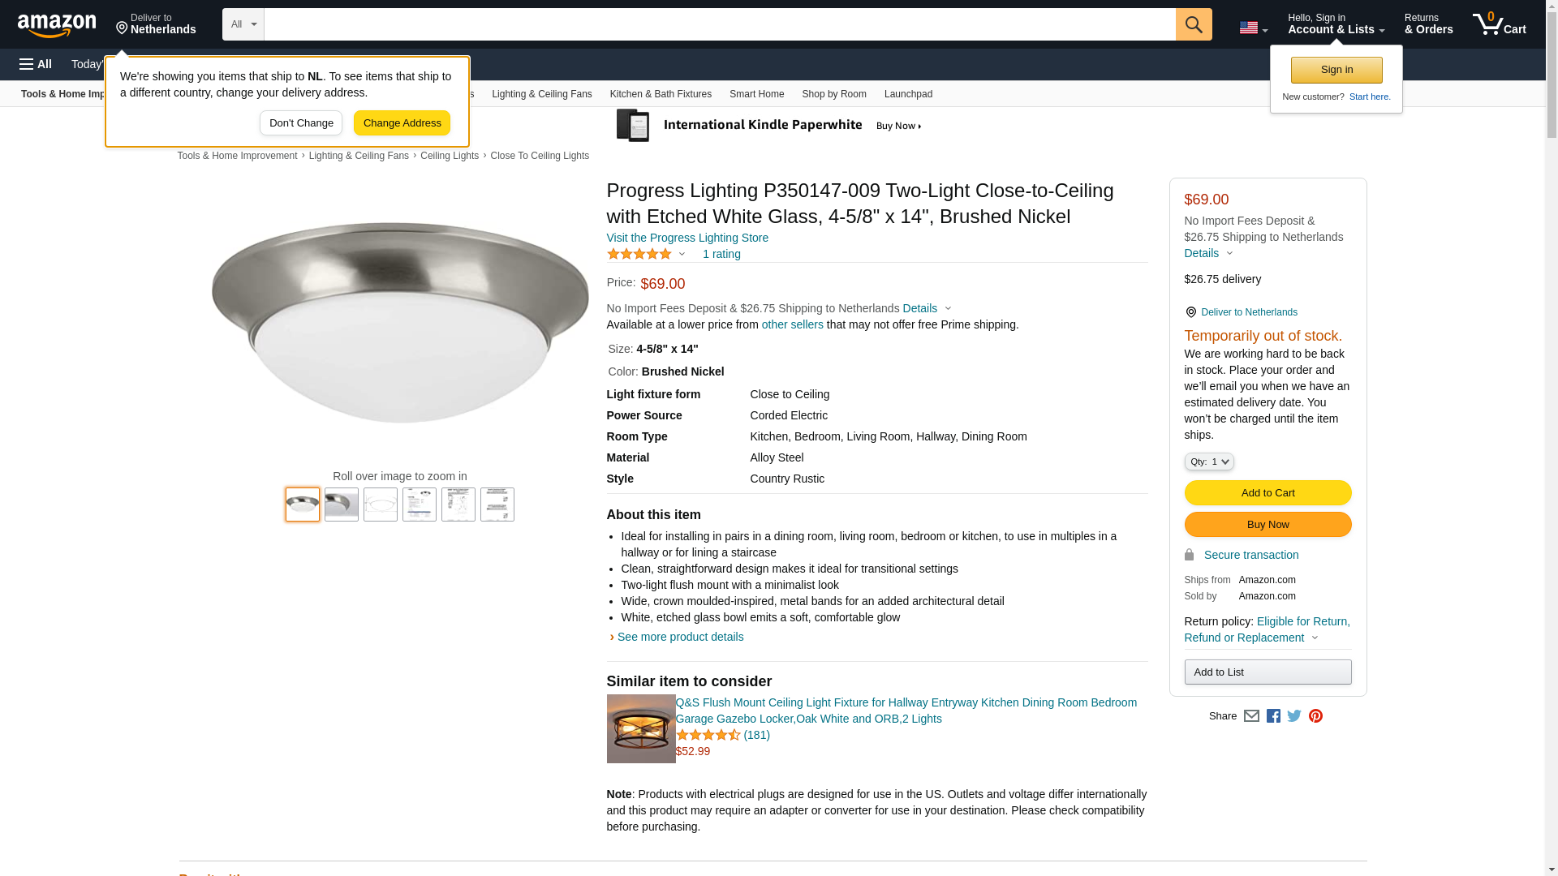Click into the Amazon search field
The height and width of the screenshot is (876, 1558).
[x=719, y=24]
